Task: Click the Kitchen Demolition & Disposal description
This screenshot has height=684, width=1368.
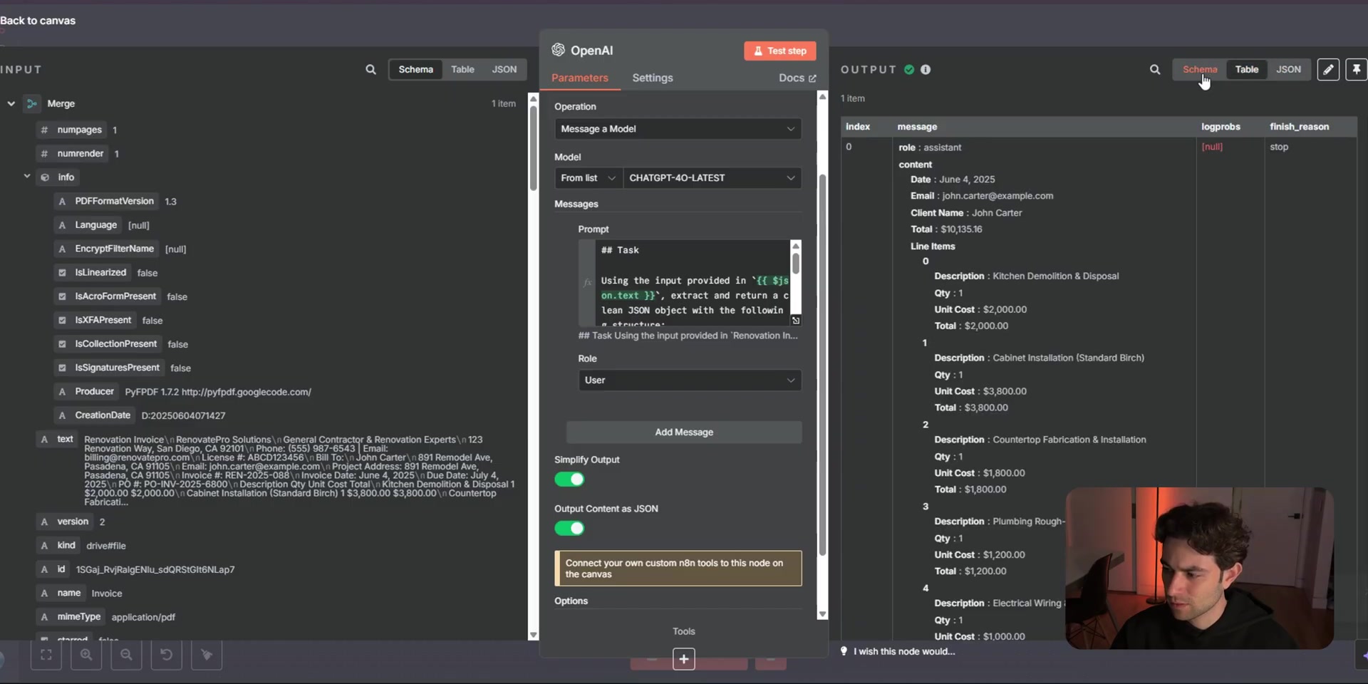Action: [x=1055, y=276]
